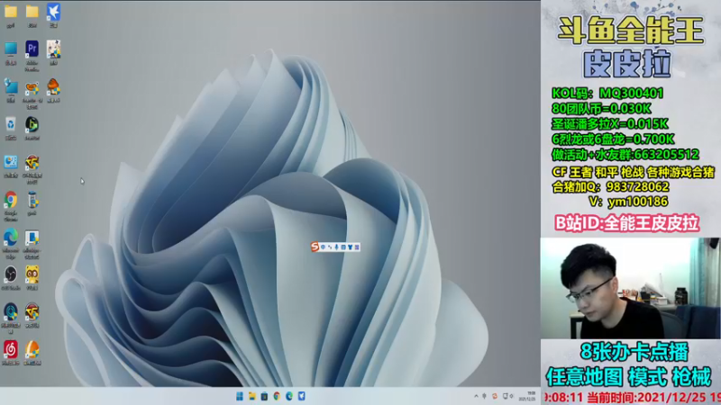Open the Network desktop icon with globe
721x405 pixels.
pos(11,86)
